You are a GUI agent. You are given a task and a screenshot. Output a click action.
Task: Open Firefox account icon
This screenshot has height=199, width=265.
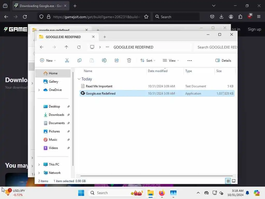[x=231, y=17]
